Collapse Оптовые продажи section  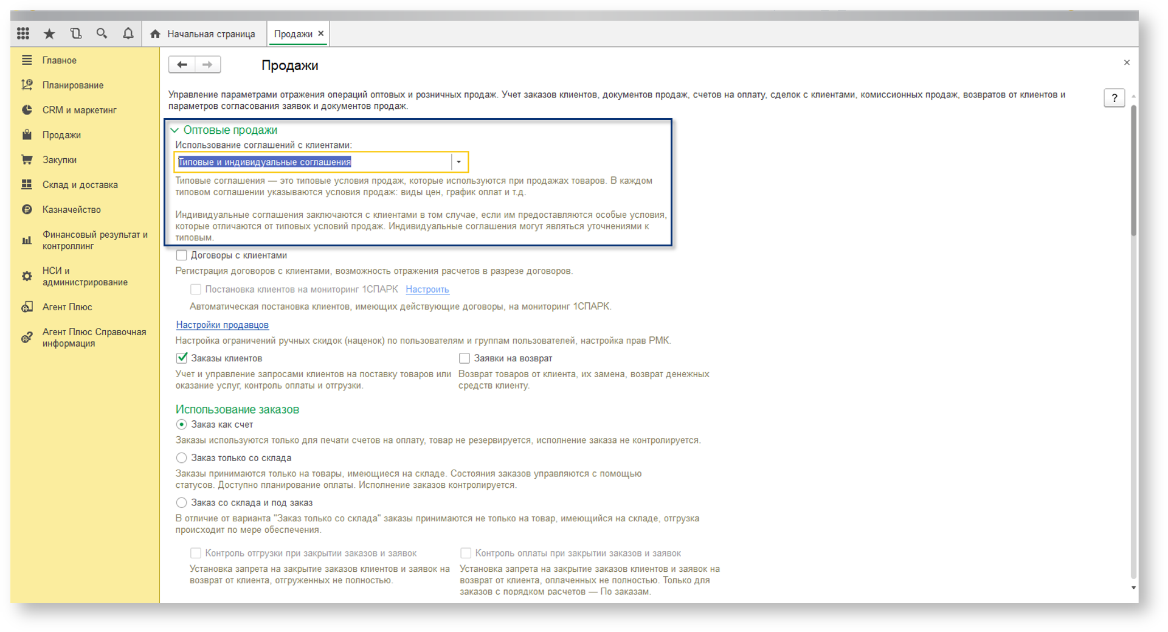point(175,130)
